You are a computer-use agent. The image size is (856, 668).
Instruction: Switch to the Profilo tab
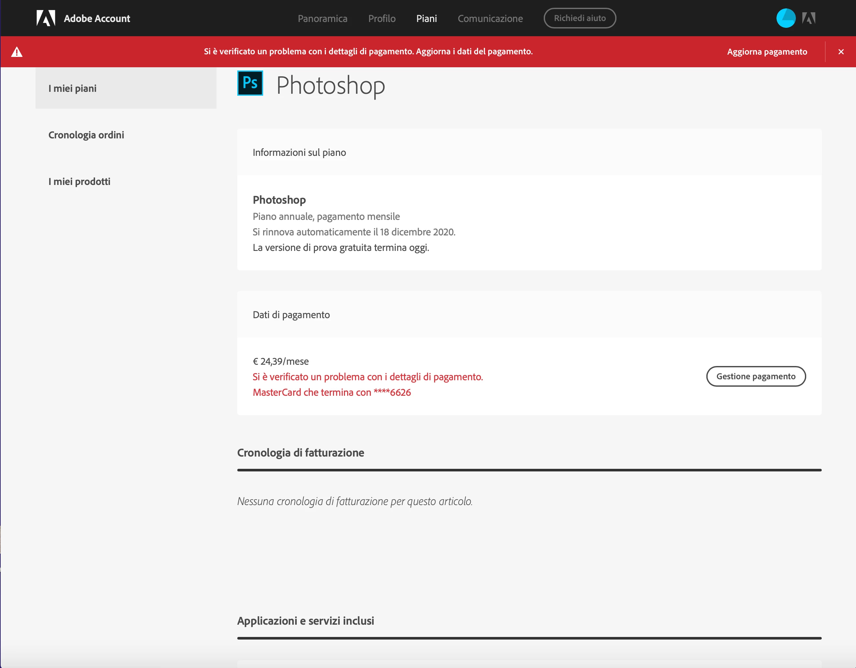point(382,18)
